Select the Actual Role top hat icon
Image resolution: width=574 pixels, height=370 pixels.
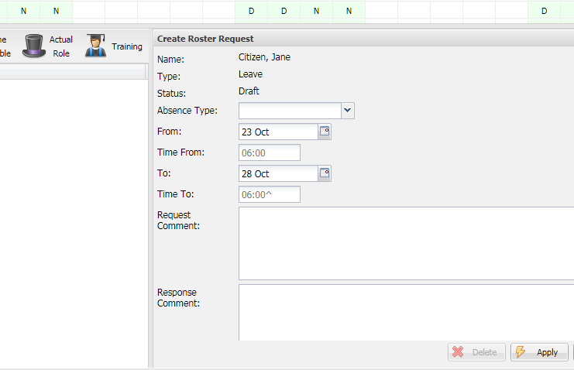click(x=34, y=46)
